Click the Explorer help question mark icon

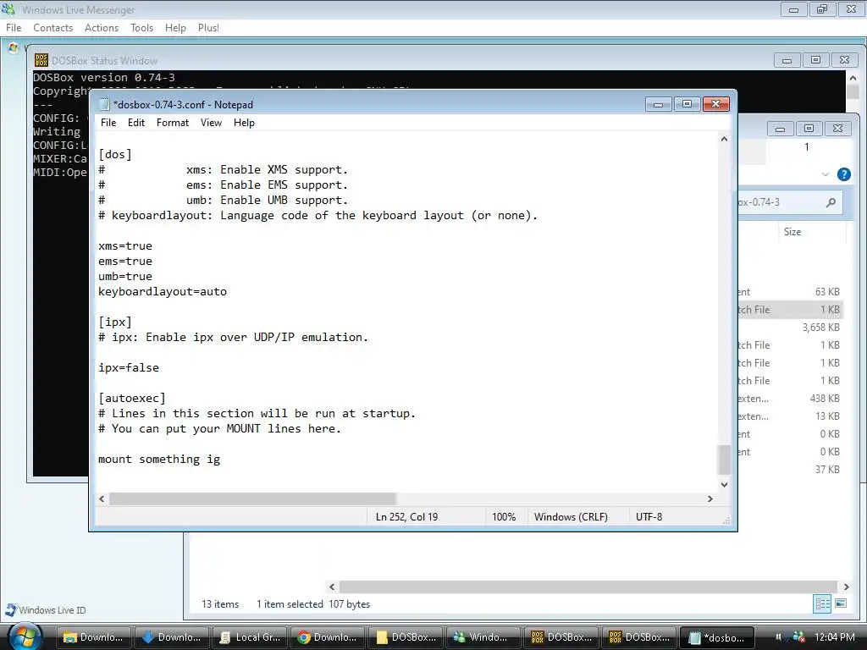click(x=844, y=174)
